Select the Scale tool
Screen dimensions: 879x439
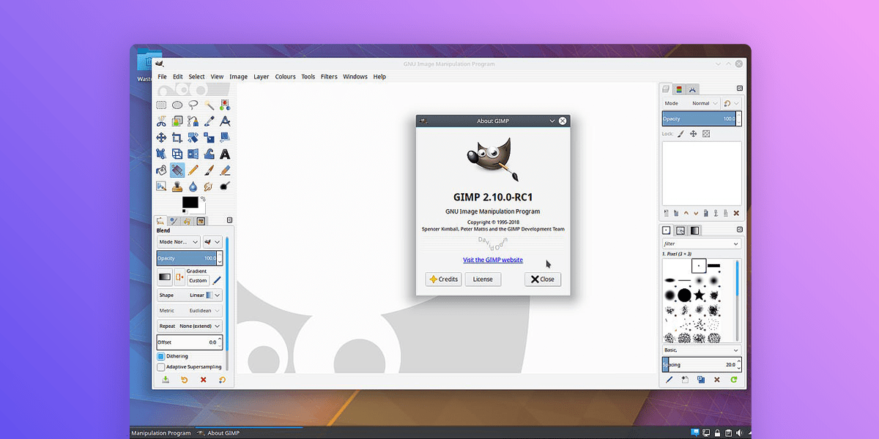point(209,138)
